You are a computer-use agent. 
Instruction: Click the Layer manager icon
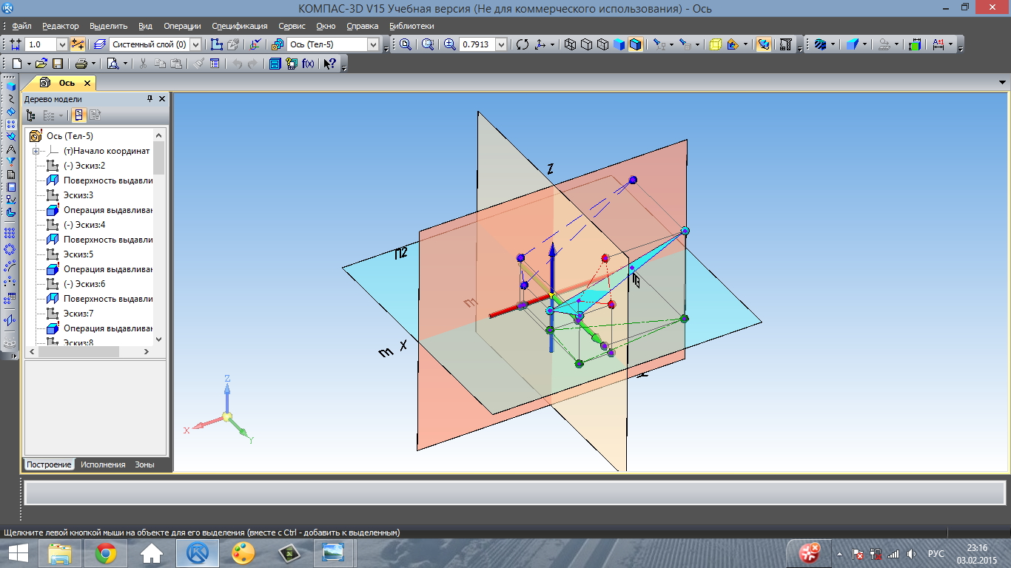tap(100, 44)
